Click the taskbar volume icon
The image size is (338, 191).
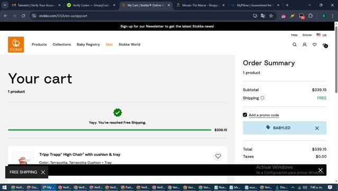pyautogui.click(x=305, y=187)
